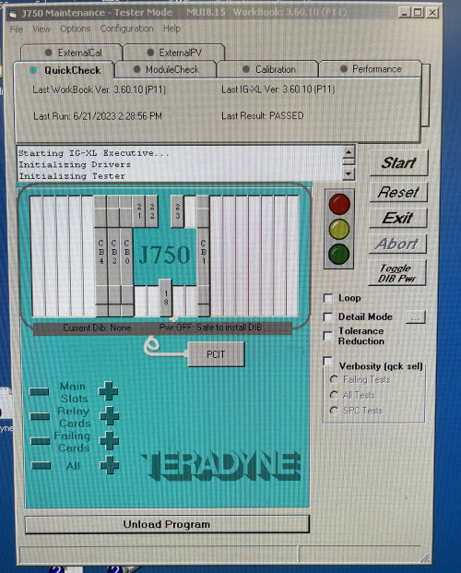Open the View menu
This screenshot has width=461, height=573.
[x=41, y=29]
